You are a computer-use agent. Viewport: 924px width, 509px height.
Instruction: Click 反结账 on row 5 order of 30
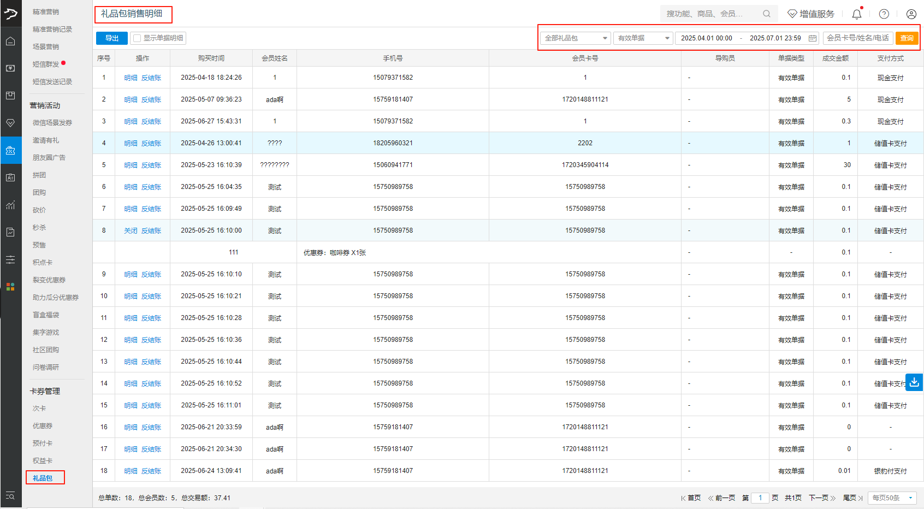151,165
